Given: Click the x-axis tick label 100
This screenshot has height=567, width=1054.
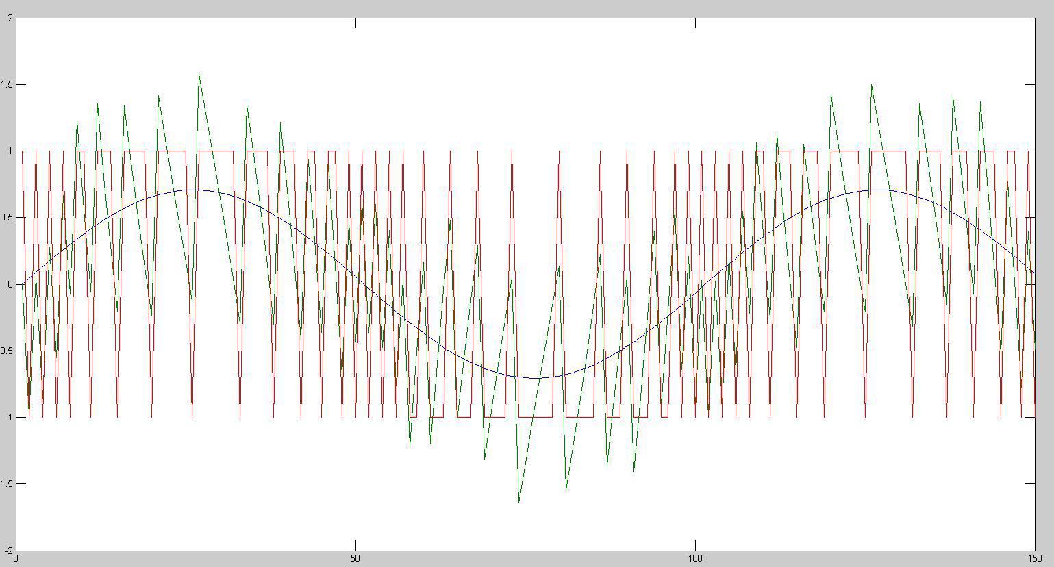Looking at the screenshot, I should point(695,559).
